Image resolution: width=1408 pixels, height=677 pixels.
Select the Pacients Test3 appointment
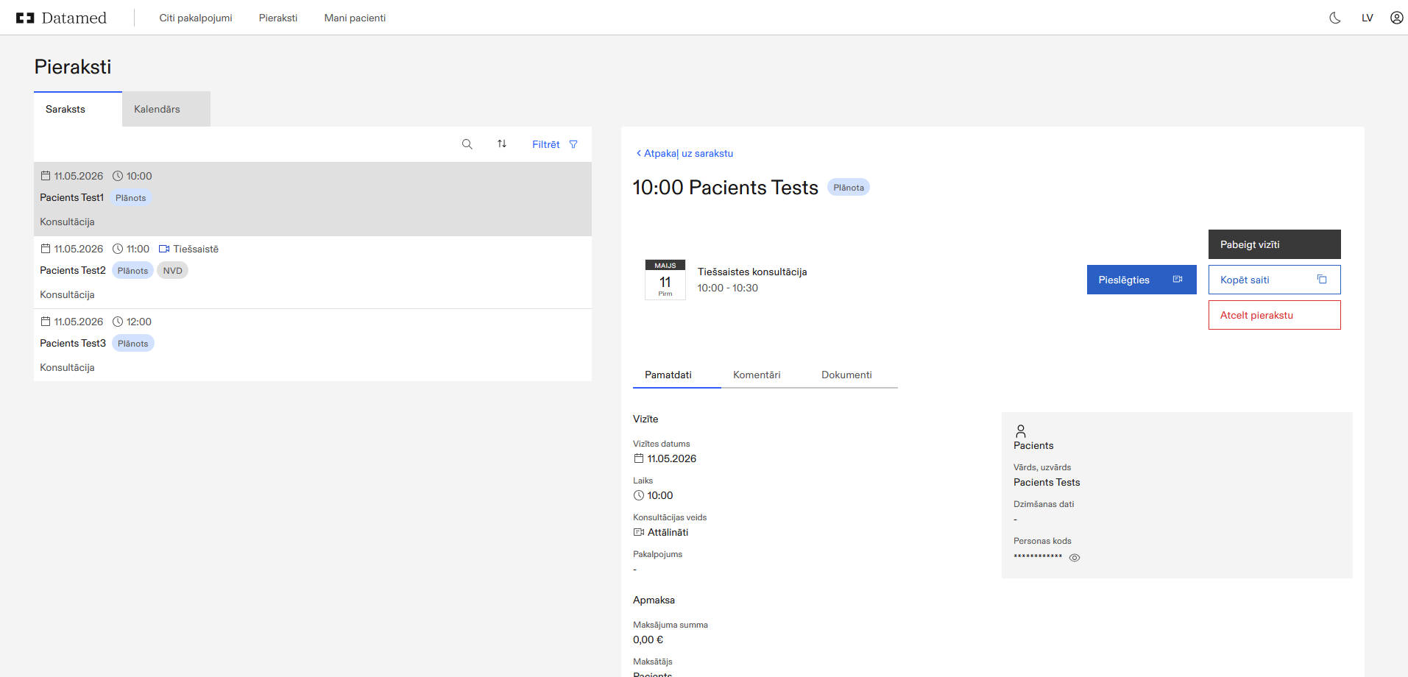click(313, 344)
